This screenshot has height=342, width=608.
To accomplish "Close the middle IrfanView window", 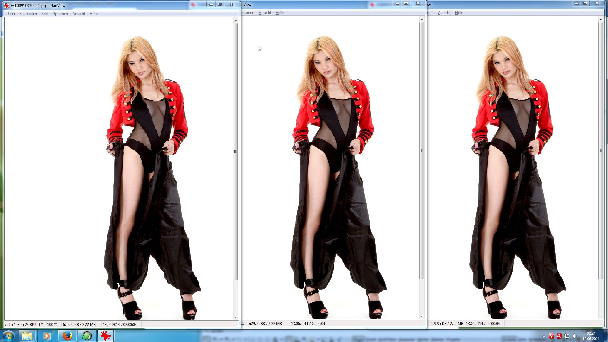I will pyautogui.click(x=418, y=3).
